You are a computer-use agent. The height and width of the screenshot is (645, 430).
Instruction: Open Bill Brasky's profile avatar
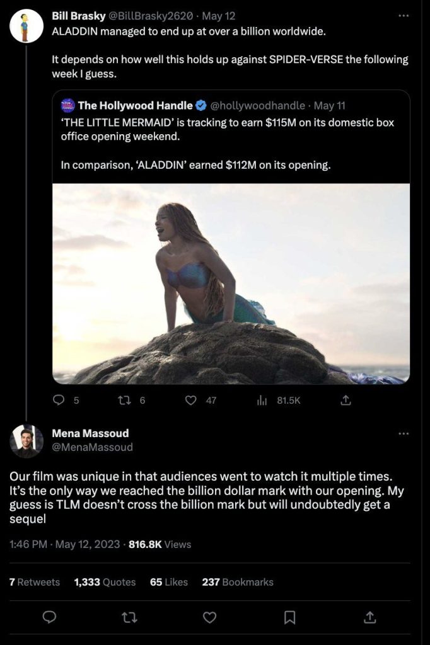click(x=26, y=26)
